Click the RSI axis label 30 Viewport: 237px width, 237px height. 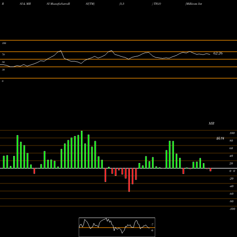coord(3,70)
